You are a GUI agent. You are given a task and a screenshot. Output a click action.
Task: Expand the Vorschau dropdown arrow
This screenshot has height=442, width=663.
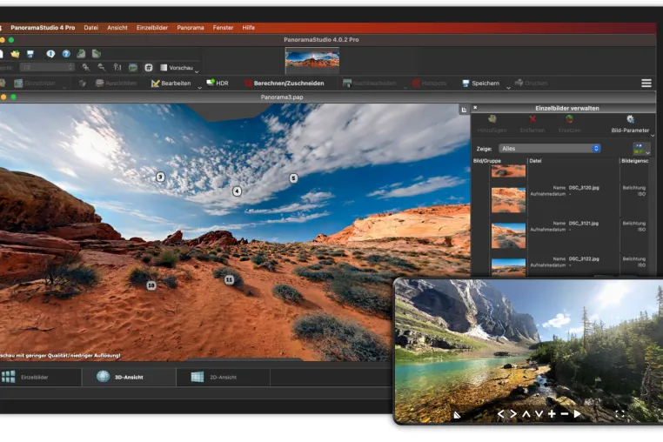click(x=197, y=71)
